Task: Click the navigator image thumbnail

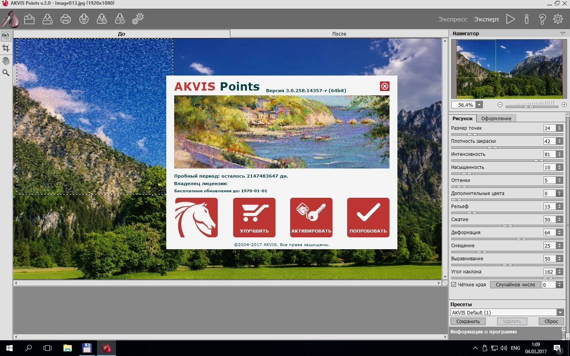Action: click(510, 69)
